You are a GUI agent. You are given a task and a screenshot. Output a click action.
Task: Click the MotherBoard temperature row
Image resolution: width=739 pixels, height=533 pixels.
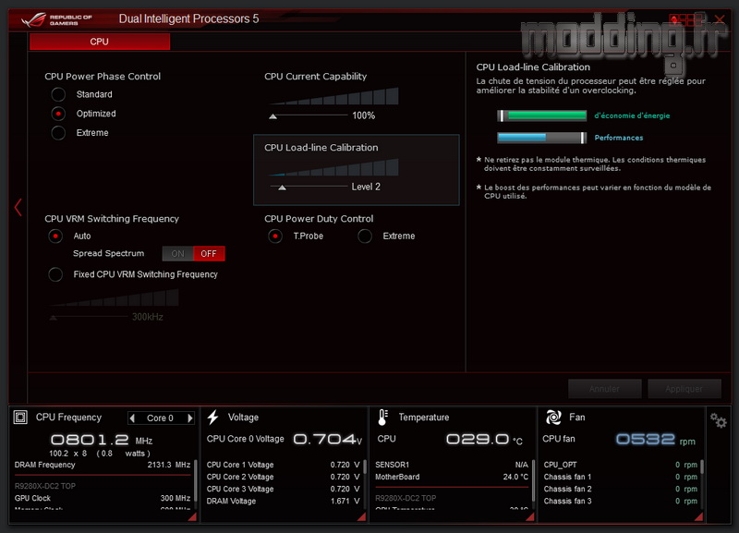click(452, 477)
